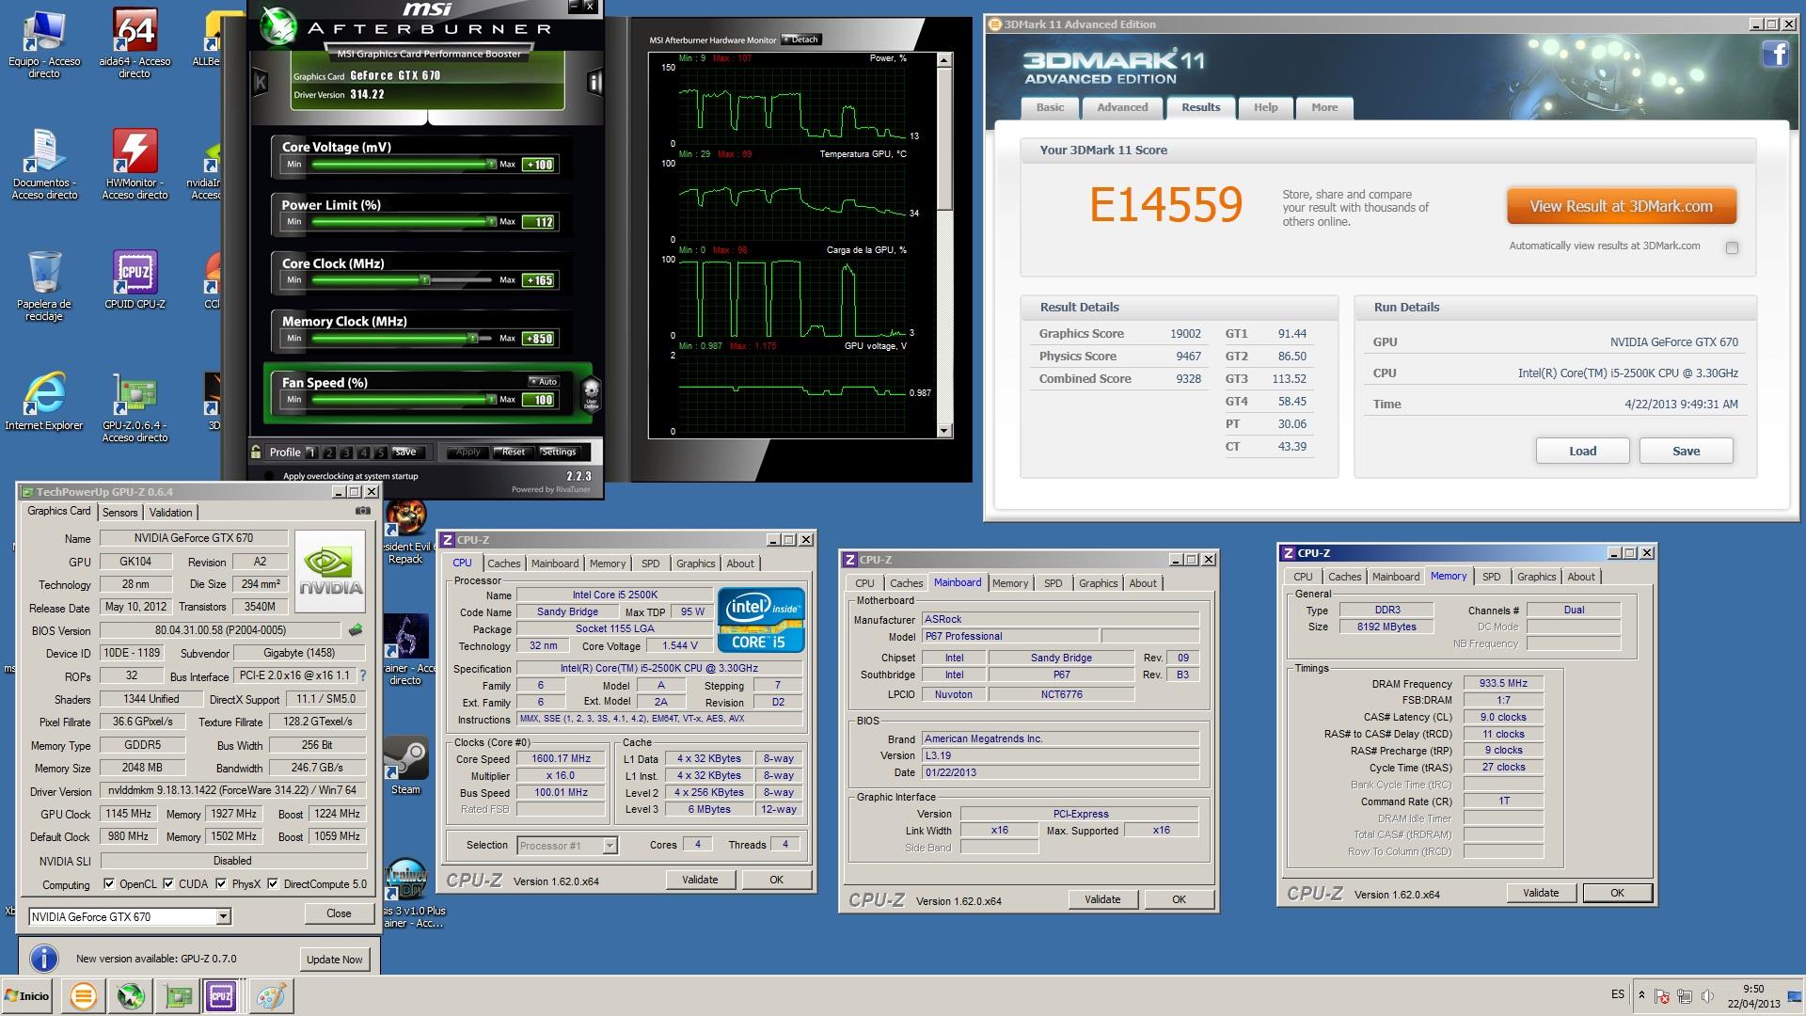
Task: Click the orange 3DMark taskbar icon
Action: (83, 995)
